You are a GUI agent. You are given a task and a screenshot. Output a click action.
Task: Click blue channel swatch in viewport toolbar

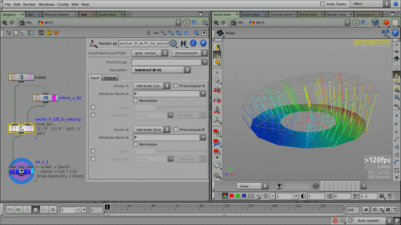(x=244, y=196)
